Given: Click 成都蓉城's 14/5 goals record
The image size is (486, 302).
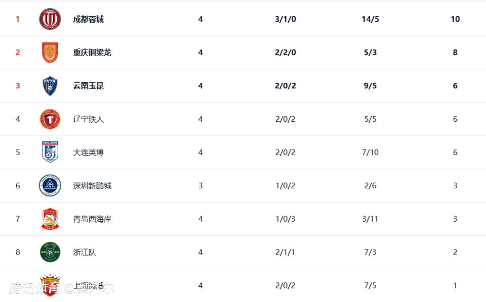Looking at the screenshot, I should tap(371, 19).
